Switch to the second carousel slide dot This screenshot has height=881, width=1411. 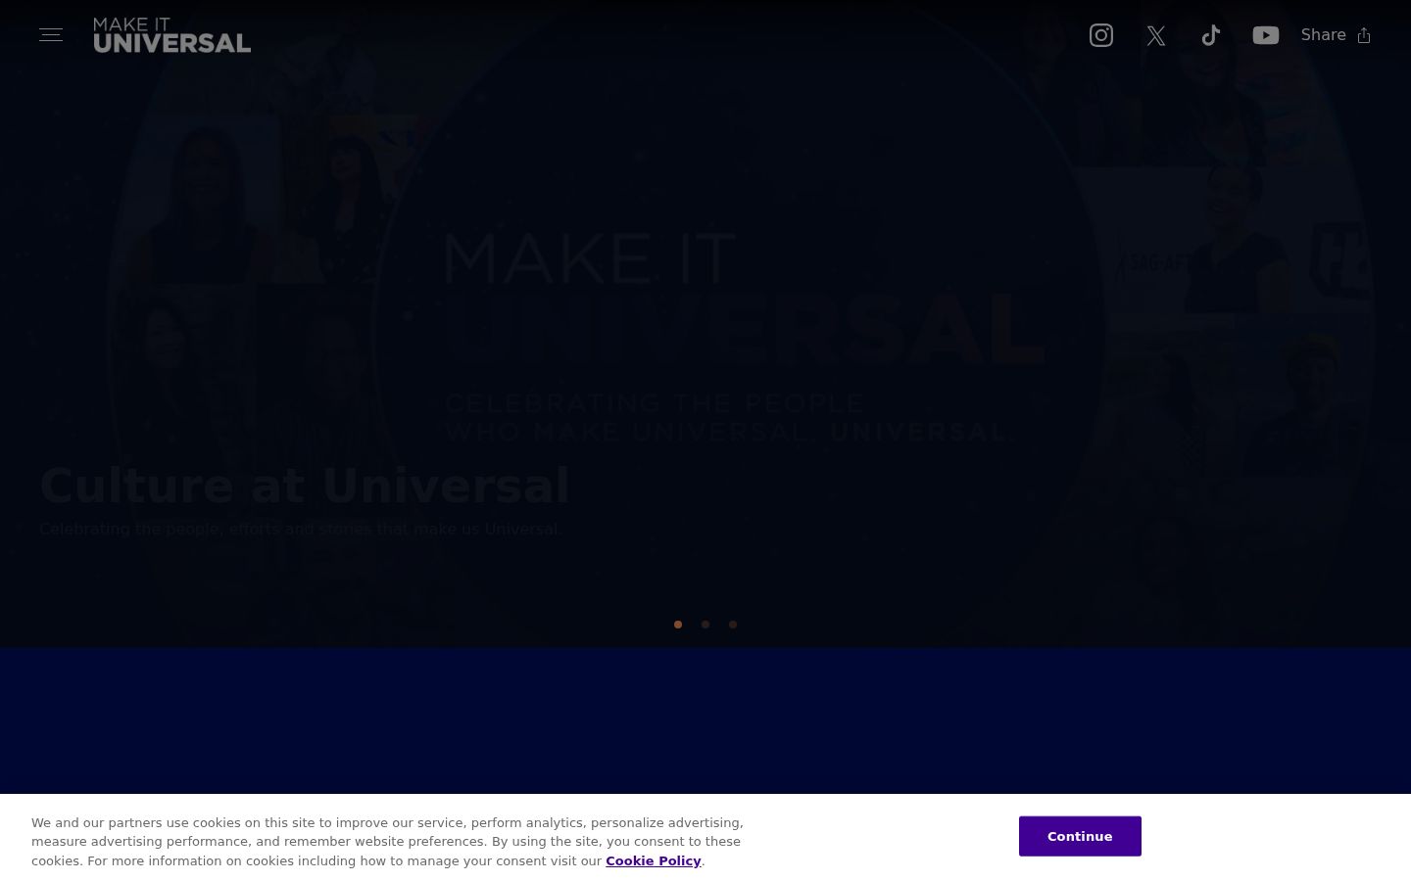(705, 625)
